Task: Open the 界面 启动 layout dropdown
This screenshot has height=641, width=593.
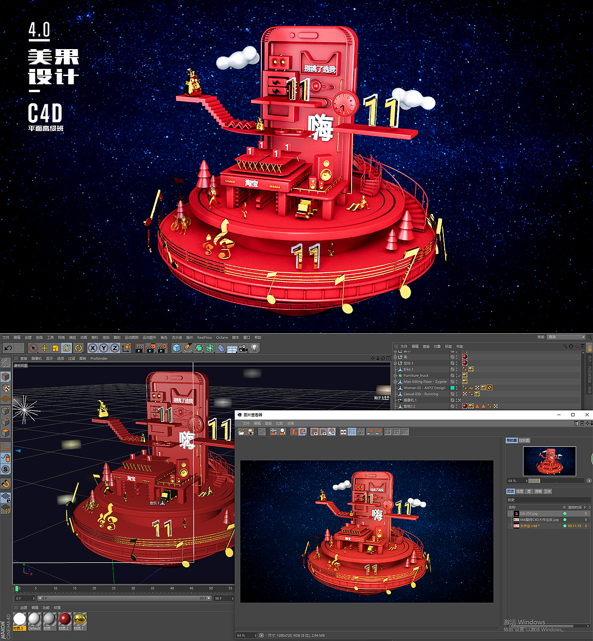Action: (566, 337)
